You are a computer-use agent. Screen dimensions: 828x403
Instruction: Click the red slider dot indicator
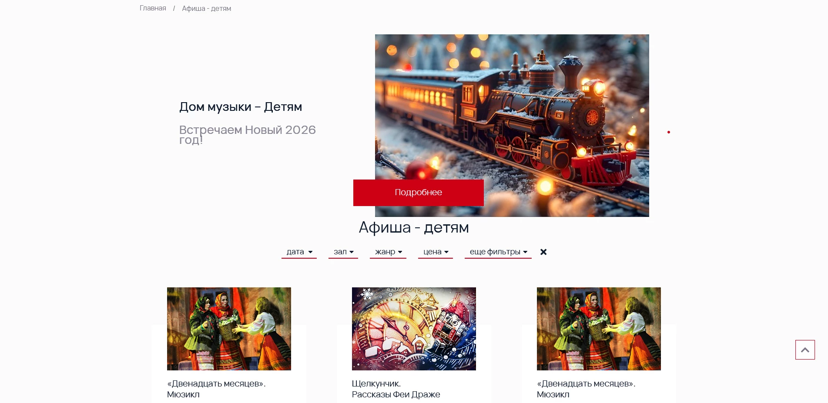pyautogui.click(x=669, y=132)
